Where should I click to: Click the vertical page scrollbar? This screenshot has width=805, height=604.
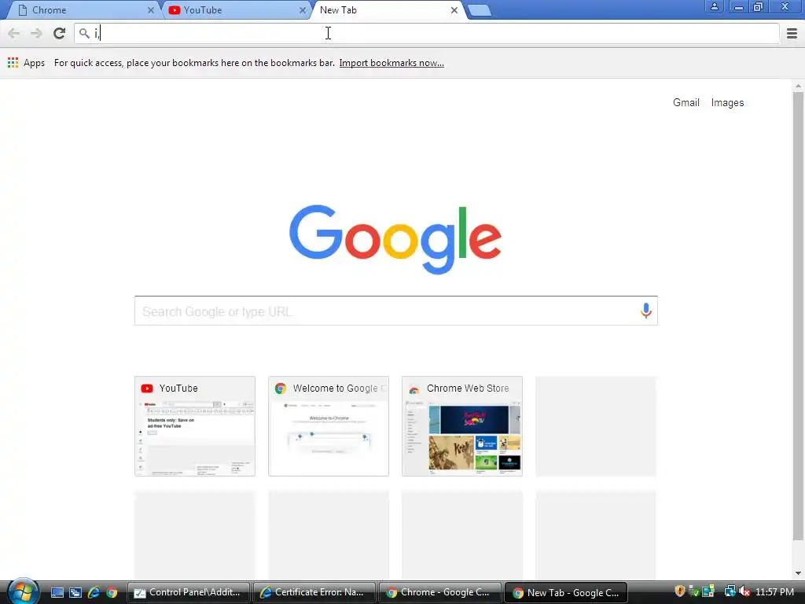798,316
